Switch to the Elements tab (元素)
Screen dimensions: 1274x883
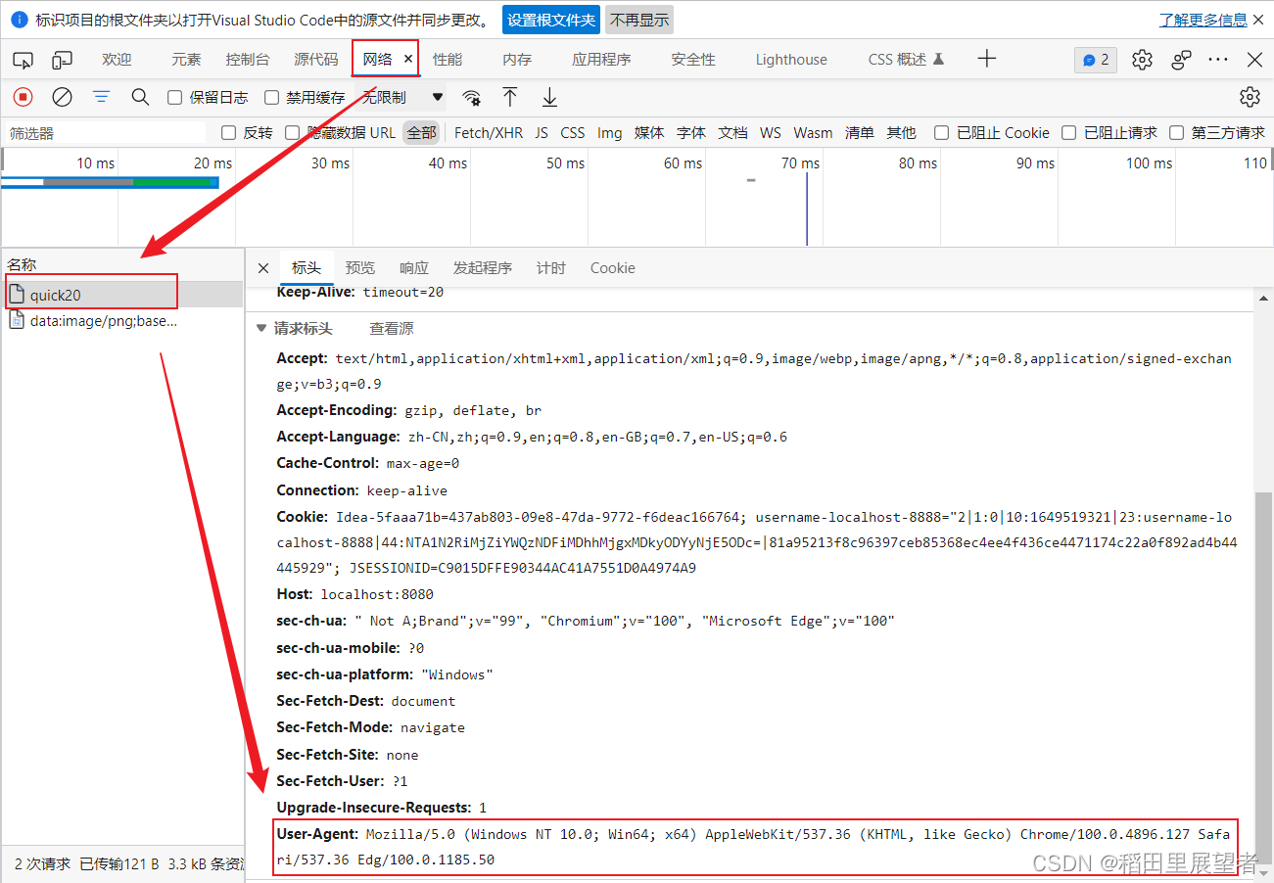[x=186, y=60]
